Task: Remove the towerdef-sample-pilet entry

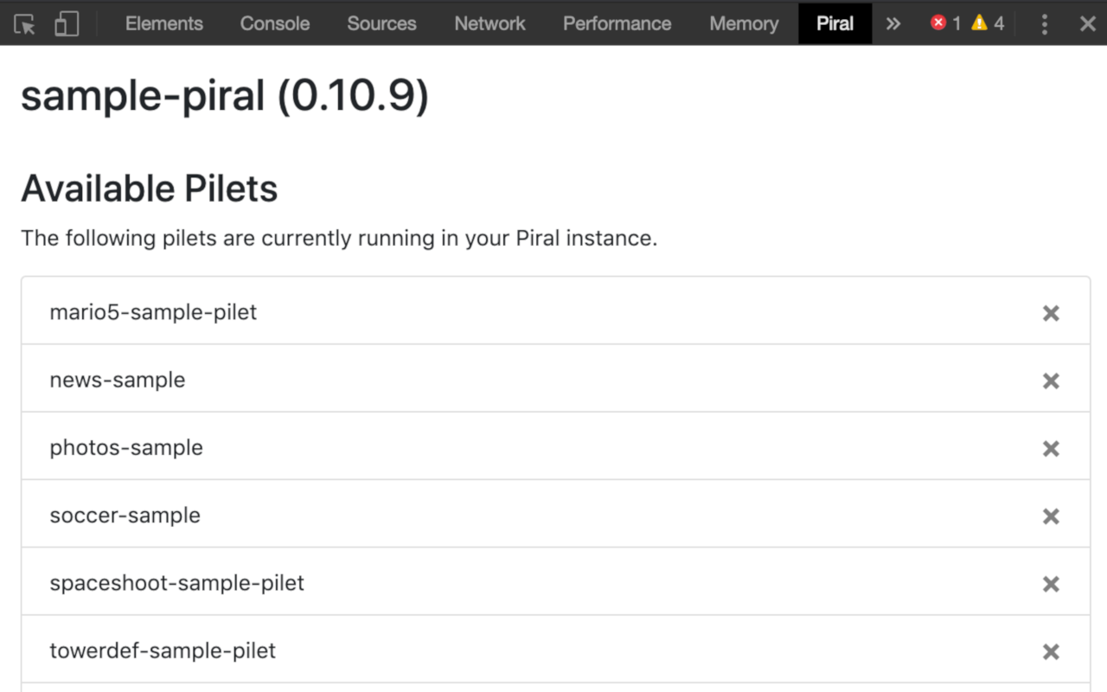Action: click(1051, 651)
